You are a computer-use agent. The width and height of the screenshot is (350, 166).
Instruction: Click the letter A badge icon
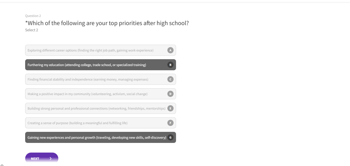(170, 50)
